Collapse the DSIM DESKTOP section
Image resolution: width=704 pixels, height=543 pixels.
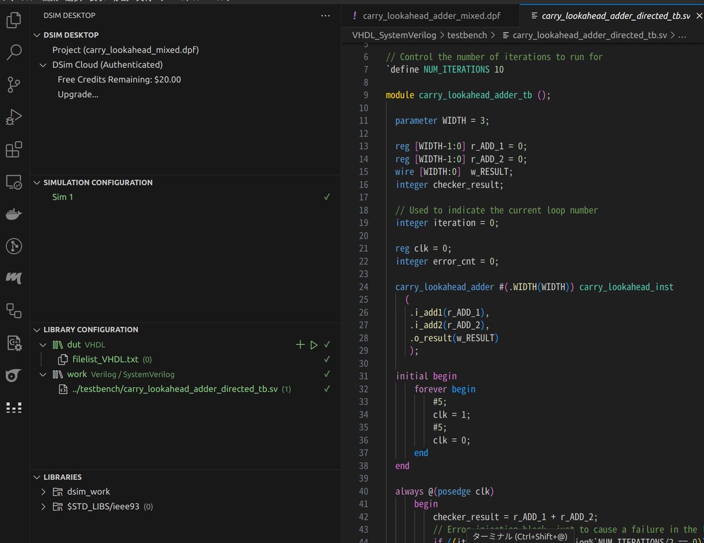[38, 35]
